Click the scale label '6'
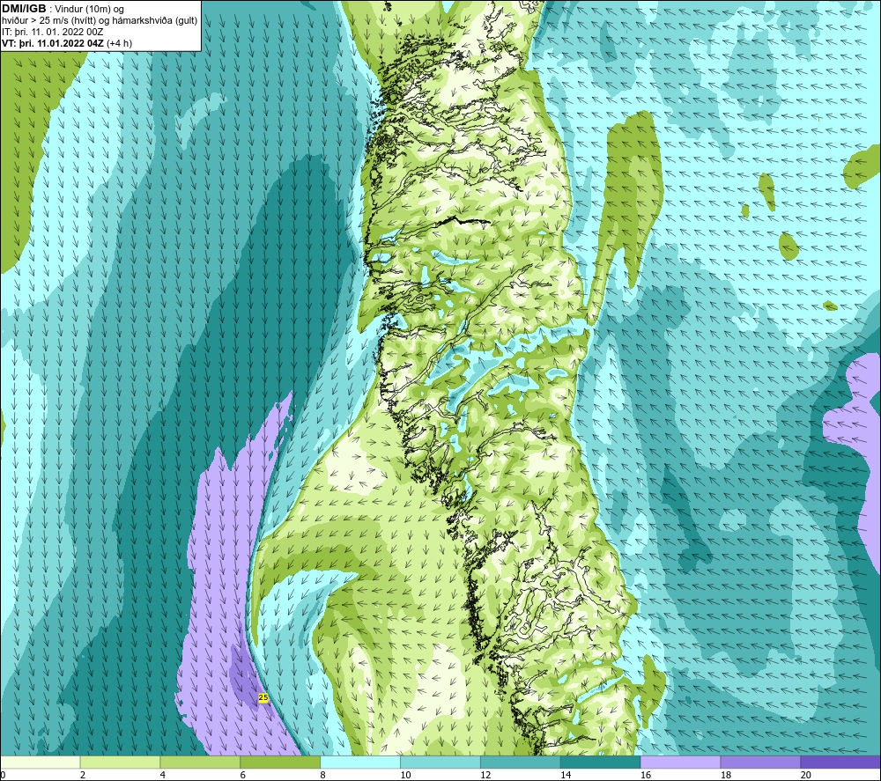Viewport: 881px width, 781px height. [x=243, y=775]
